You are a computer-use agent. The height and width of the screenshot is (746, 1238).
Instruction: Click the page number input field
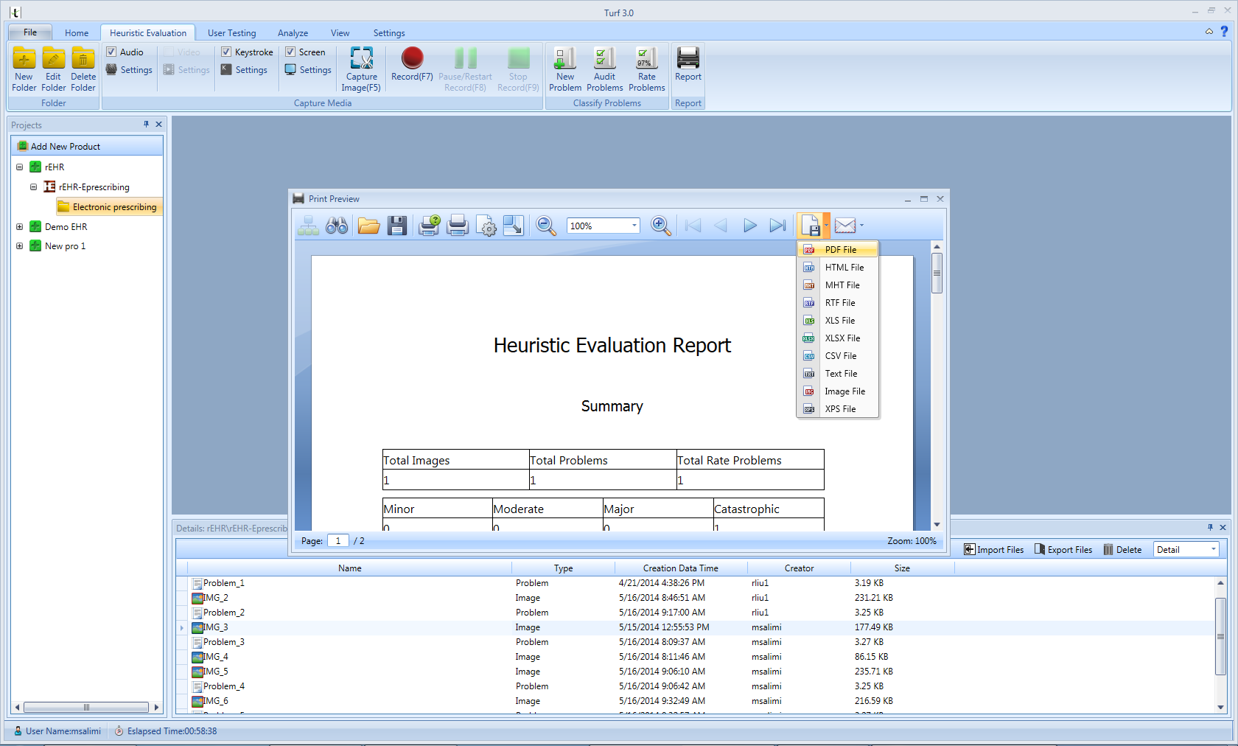(338, 541)
